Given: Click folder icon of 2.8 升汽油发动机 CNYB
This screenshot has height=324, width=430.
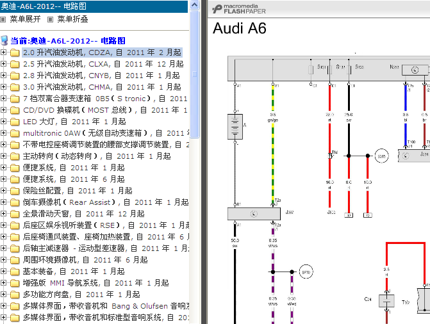Looking at the screenshot, I should click(15, 76).
